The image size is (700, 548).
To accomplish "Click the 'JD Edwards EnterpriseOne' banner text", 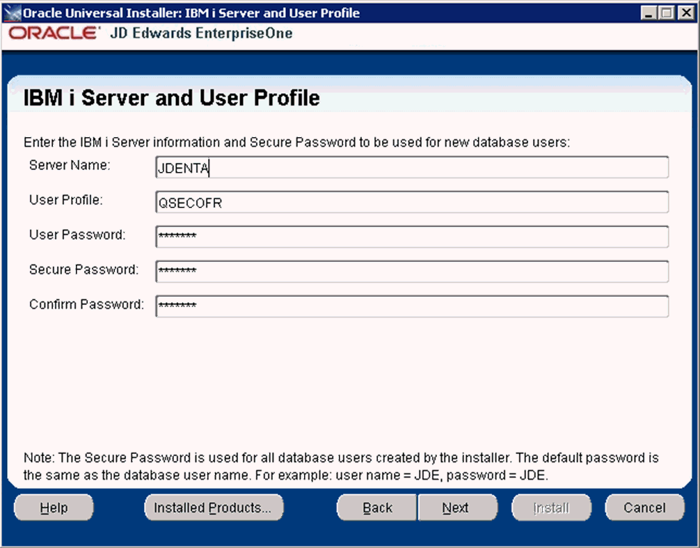I will coord(201,33).
